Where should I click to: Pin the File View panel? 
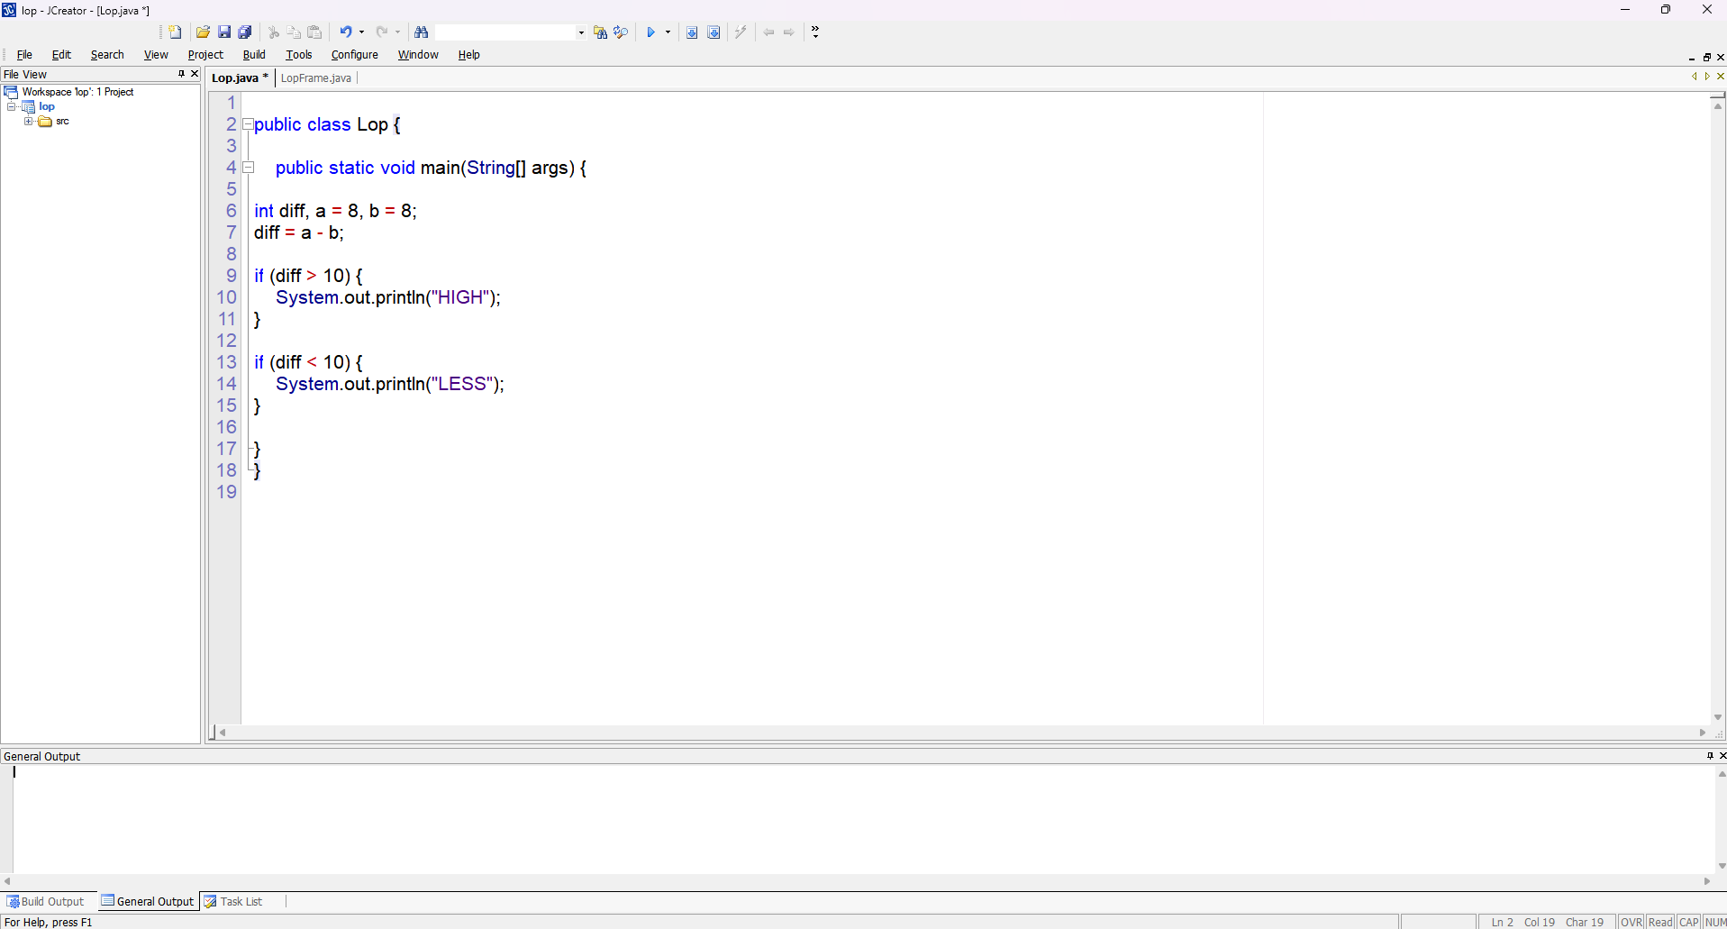tap(181, 74)
